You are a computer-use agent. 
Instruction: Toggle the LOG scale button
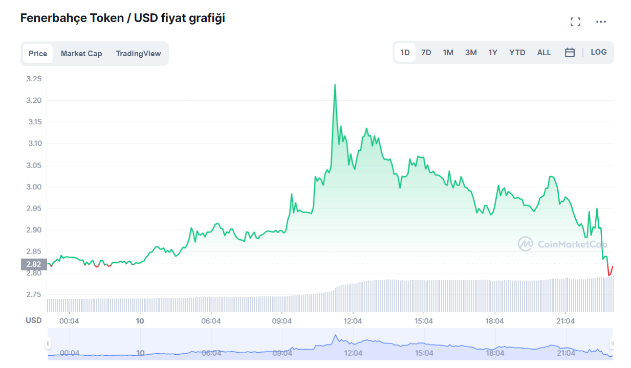(x=598, y=52)
